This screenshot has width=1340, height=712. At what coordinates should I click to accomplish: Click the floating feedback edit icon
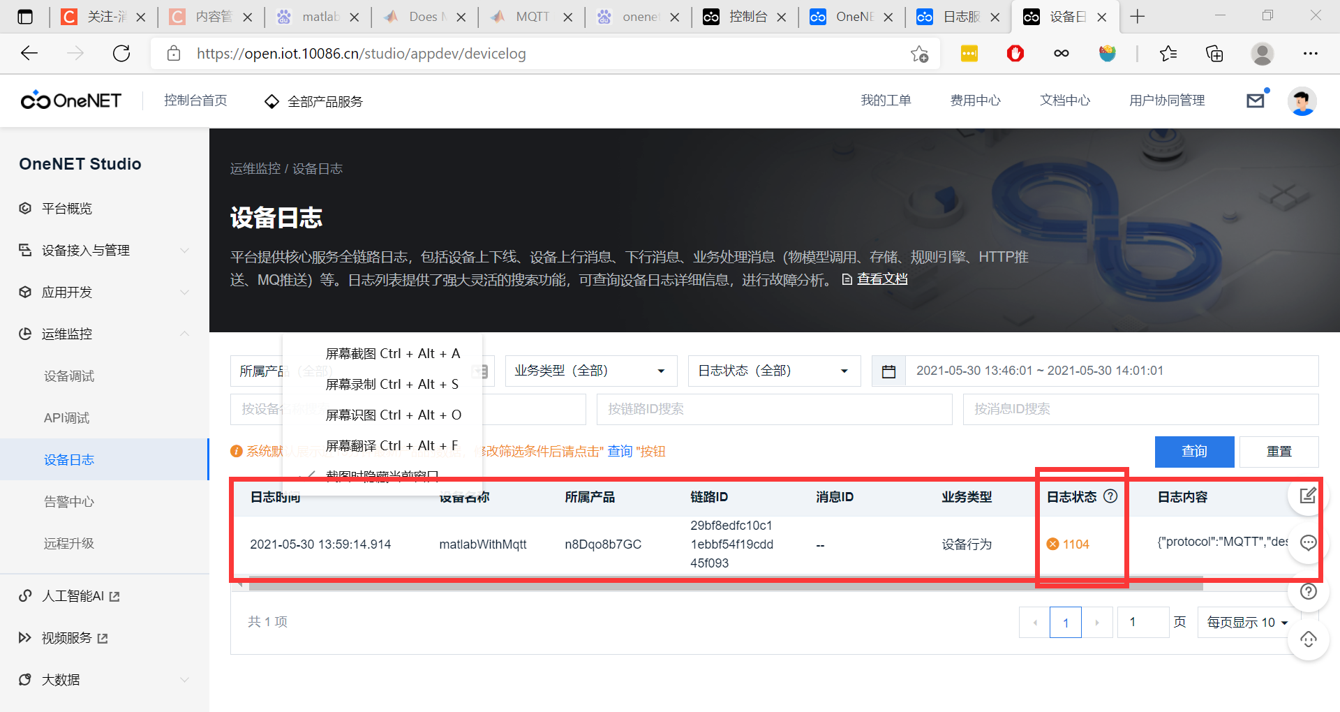(x=1307, y=496)
